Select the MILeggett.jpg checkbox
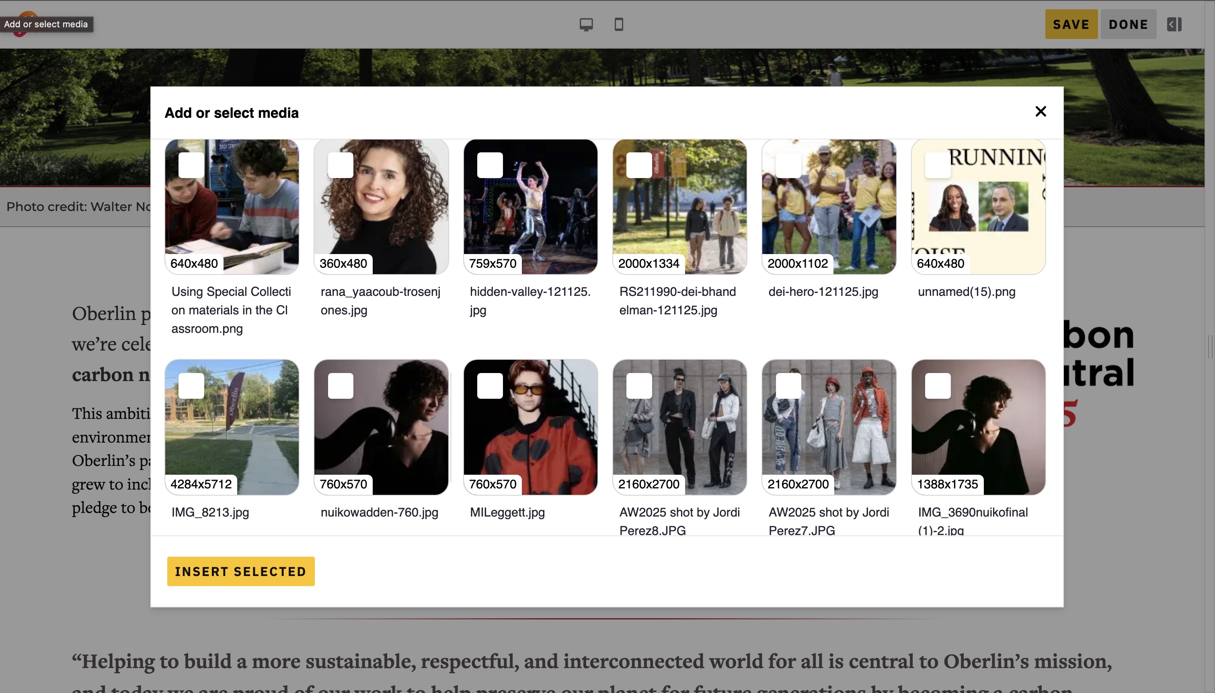 pyautogui.click(x=490, y=385)
